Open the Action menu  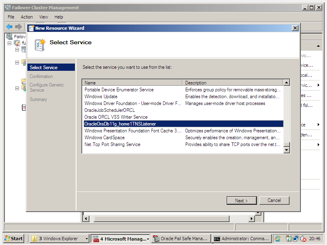click(27, 17)
